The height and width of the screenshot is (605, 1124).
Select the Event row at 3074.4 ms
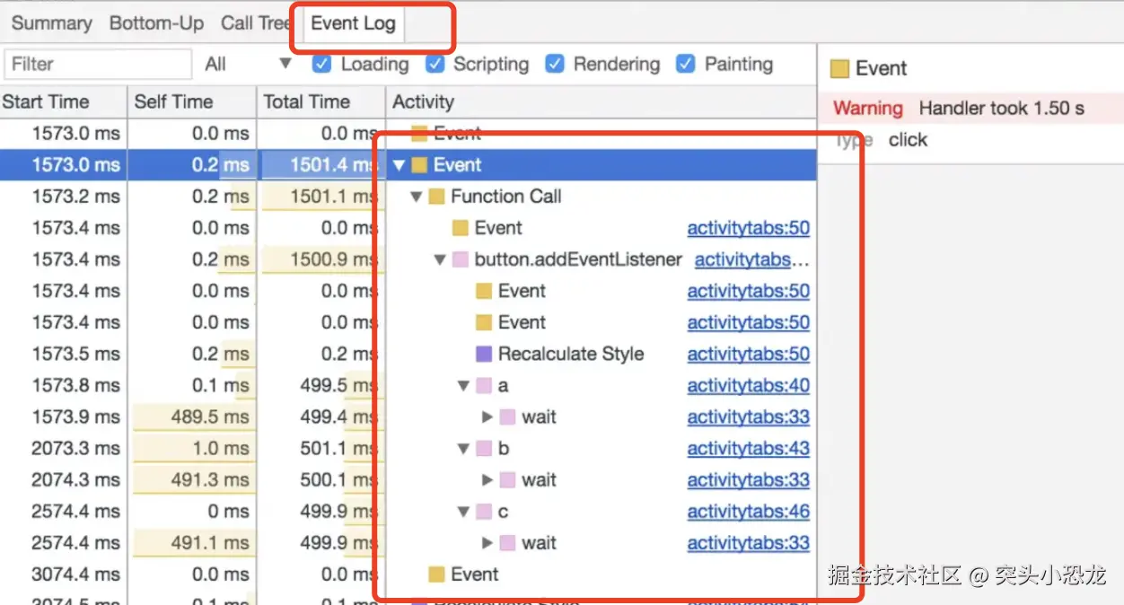408,574
